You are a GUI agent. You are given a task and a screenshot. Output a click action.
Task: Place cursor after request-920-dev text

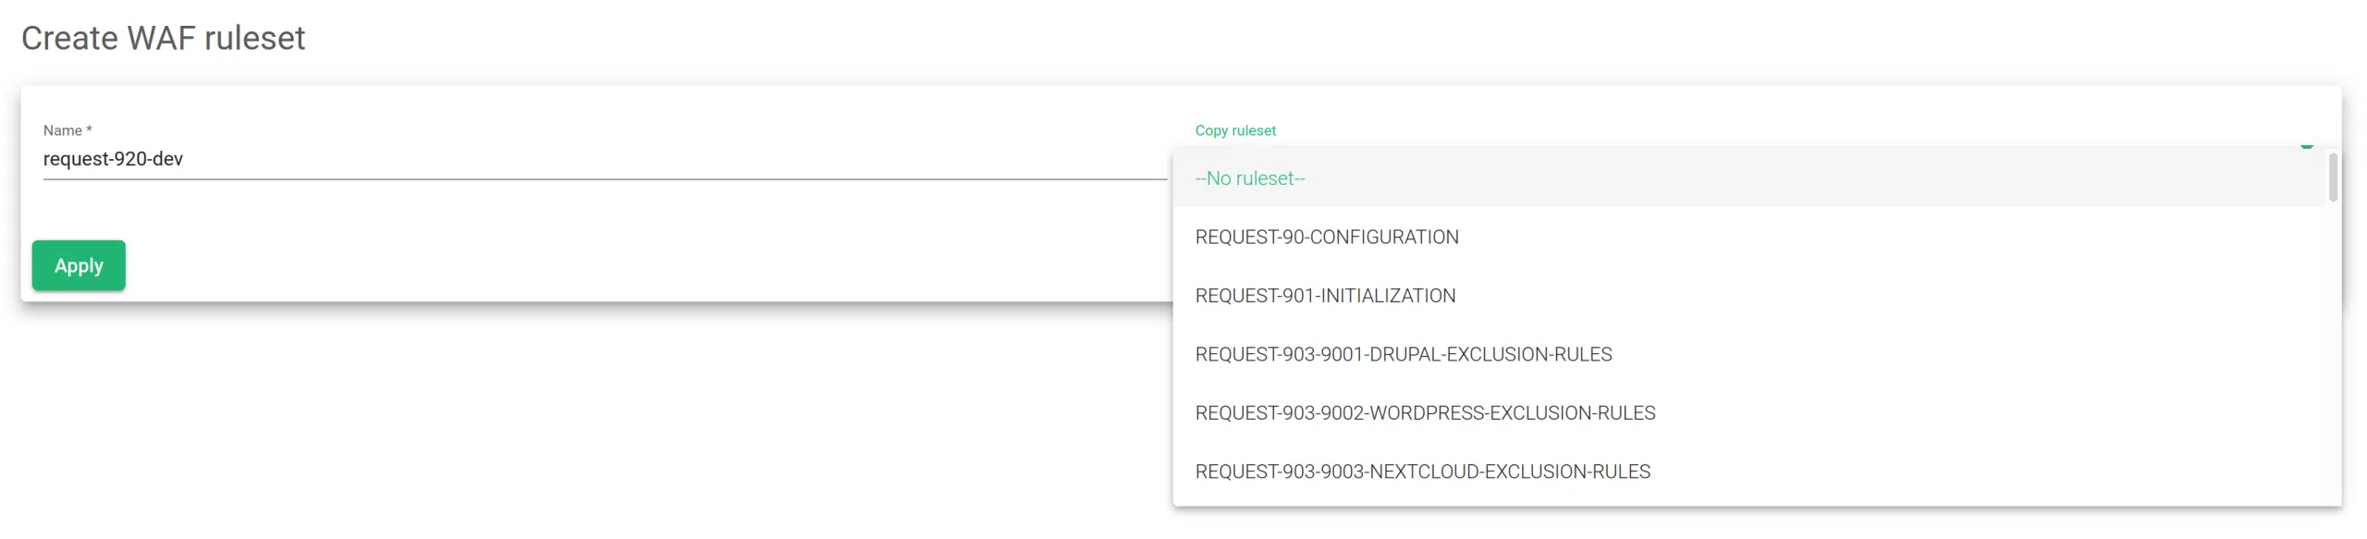pyautogui.click(x=184, y=159)
